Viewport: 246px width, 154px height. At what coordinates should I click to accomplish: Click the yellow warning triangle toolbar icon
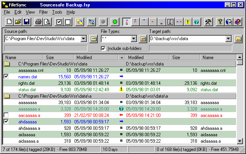point(188,22)
